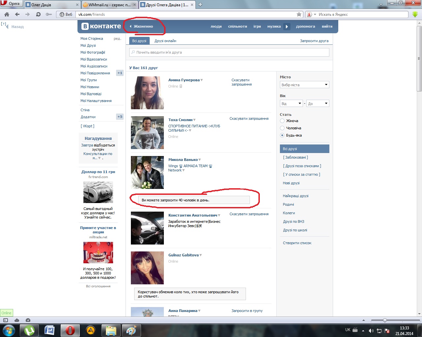The height and width of the screenshot is (337, 422).
Task: Open Windows Start menu
Action: click(x=9, y=330)
